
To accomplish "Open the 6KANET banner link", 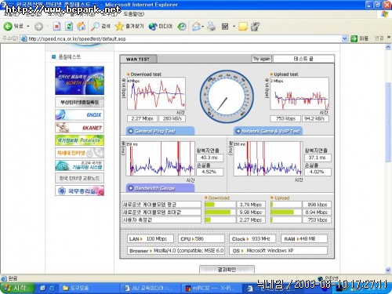I will (79, 128).
